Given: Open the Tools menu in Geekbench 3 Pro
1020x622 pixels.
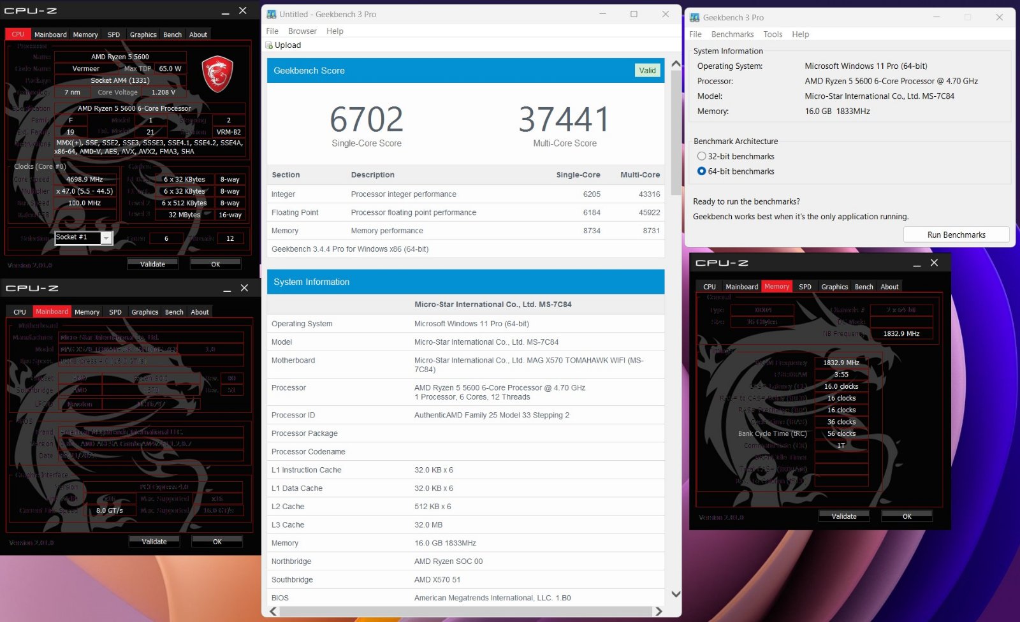Looking at the screenshot, I should pos(773,34).
